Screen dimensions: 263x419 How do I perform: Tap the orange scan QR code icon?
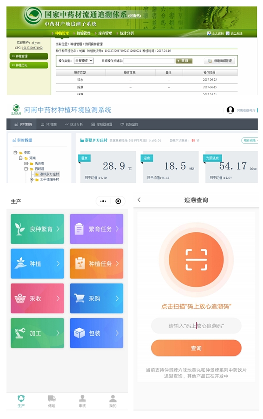[x=196, y=259]
